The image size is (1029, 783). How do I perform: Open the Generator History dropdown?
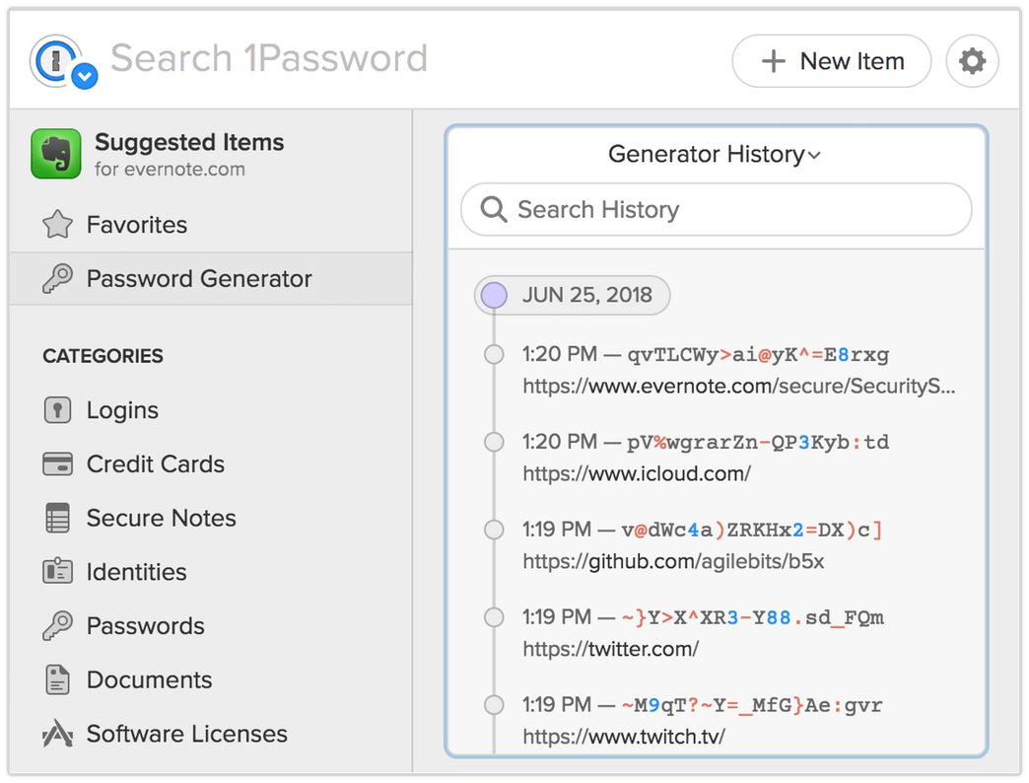click(x=715, y=154)
